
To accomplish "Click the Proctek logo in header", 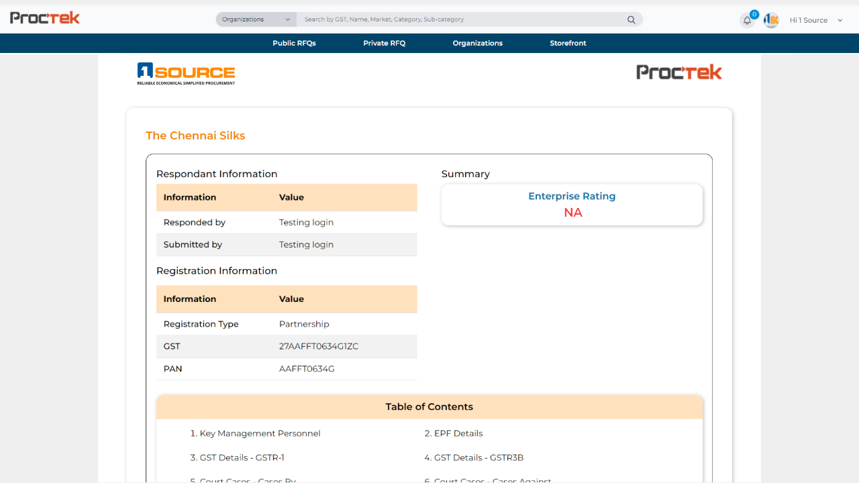I will [x=45, y=18].
